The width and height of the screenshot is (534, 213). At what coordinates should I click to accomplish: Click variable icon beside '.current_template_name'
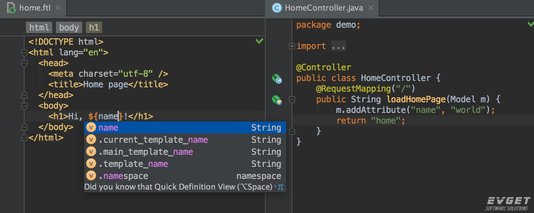[91, 140]
